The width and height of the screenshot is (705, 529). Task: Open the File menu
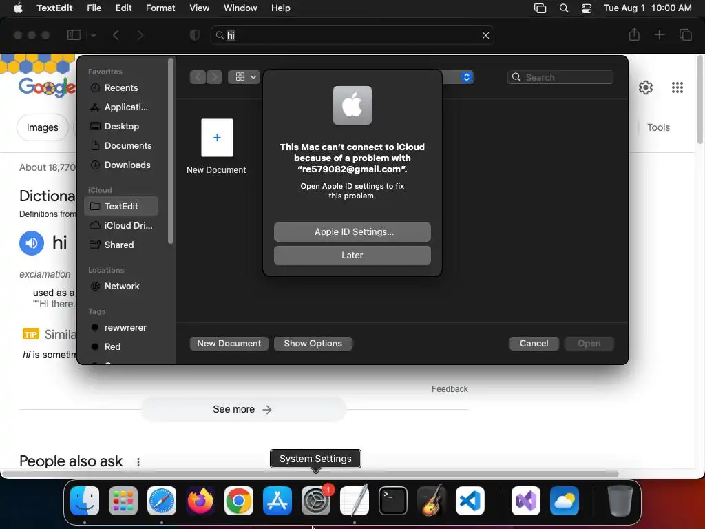[x=94, y=8]
